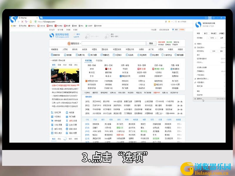Click 文件 button beside 网页另存为
Image resolution: width=235 pixels, height=176 pixels.
[x=214, y=51]
